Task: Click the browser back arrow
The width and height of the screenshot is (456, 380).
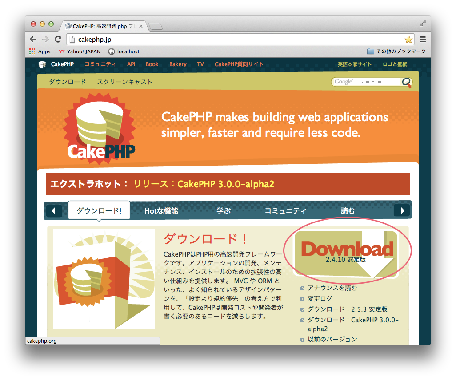Action: (33, 39)
